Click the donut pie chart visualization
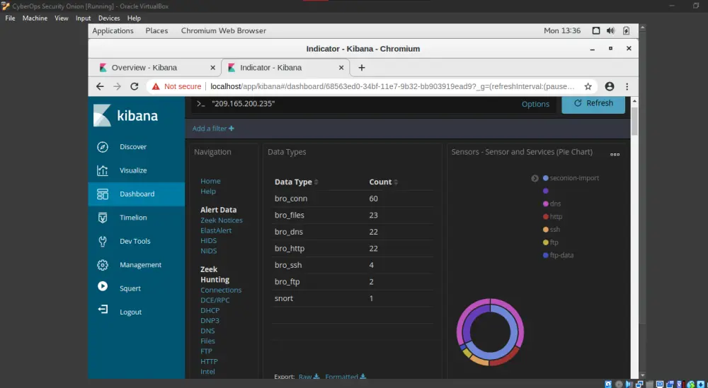 pyautogui.click(x=491, y=332)
